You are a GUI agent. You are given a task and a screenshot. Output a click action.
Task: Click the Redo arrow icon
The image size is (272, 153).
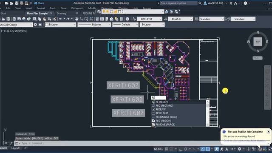pyautogui.click(x=68, y=19)
